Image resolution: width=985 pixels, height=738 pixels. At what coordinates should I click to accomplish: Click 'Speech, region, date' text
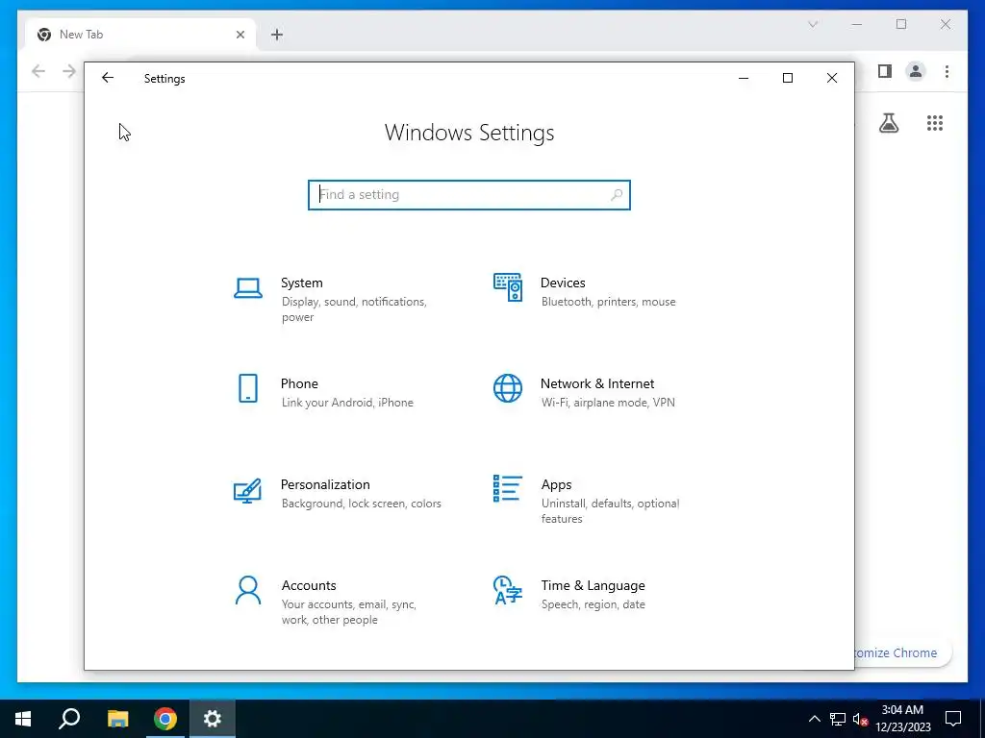tap(593, 604)
